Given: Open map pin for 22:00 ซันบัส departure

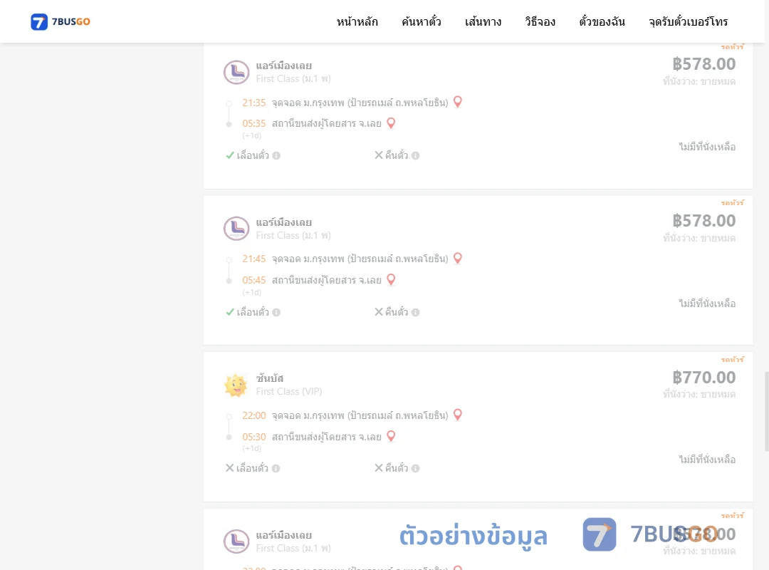Looking at the screenshot, I should point(458,415).
